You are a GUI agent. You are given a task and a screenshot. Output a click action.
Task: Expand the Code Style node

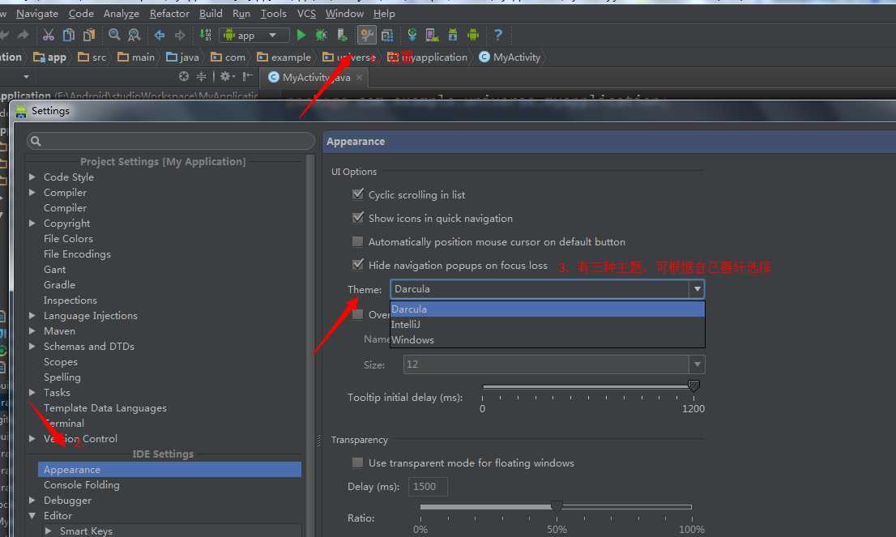pyautogui.click(x=32, y=177)
